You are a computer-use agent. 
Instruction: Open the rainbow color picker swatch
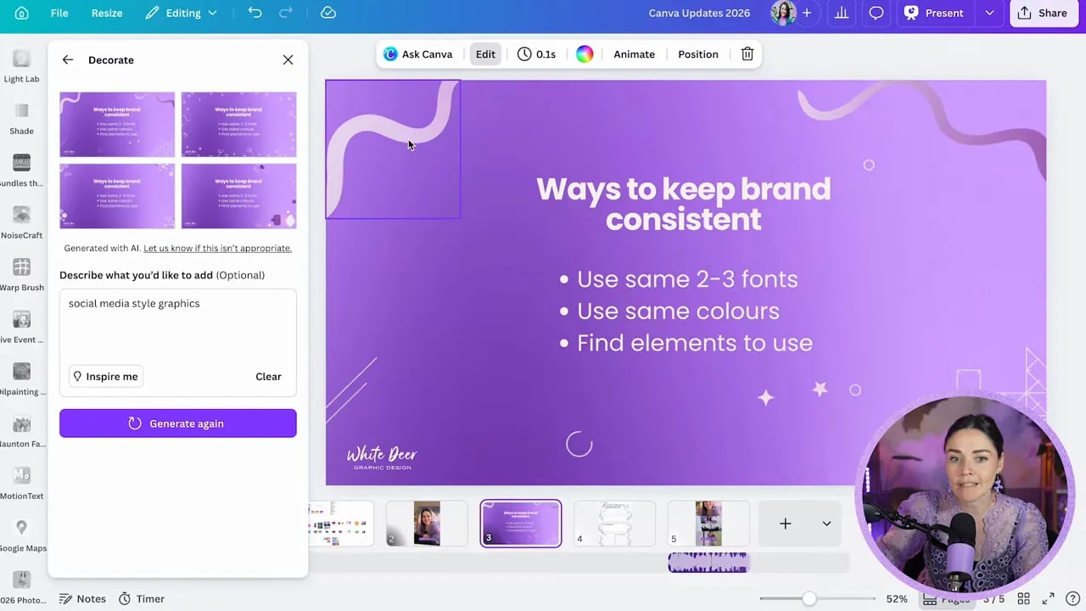[x=585, y=54]
